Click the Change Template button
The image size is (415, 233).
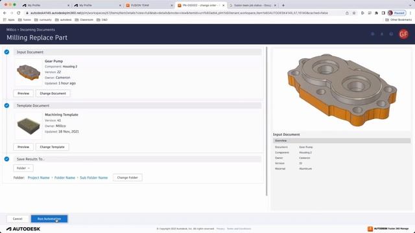point(52,147)
